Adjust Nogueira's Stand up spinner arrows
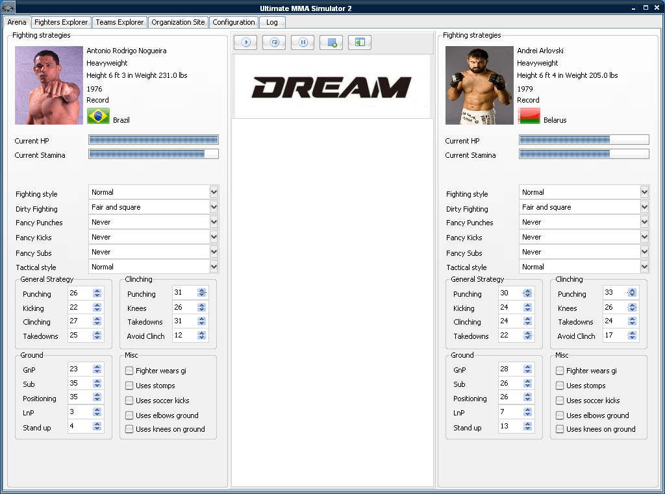Screen dimensions: 665x494 97,426
